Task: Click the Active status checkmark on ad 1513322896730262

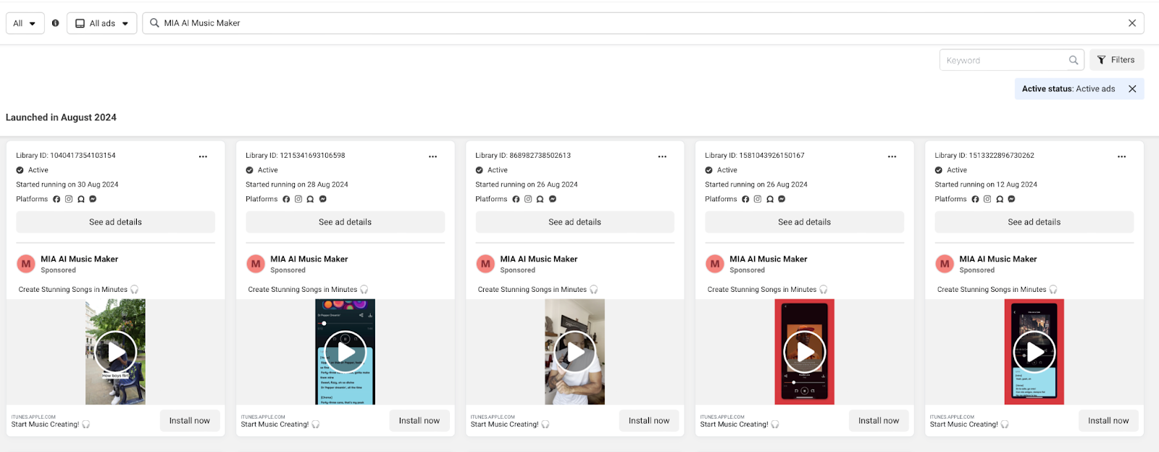Action: (x=939, y=170)
